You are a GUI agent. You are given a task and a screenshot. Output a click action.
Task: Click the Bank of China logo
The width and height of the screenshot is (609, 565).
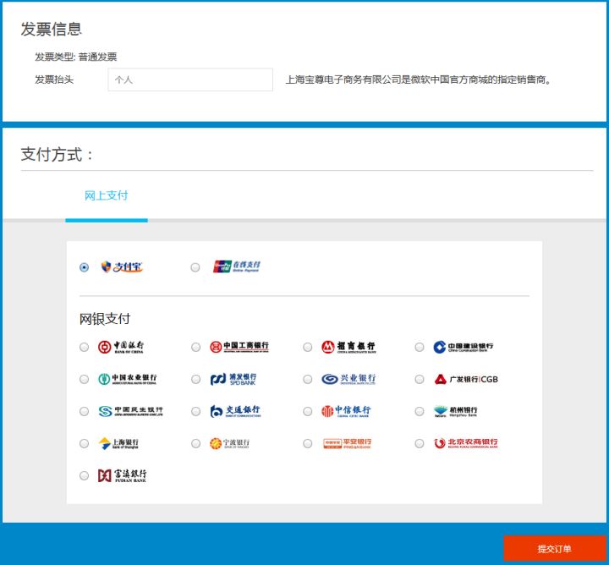121,347
